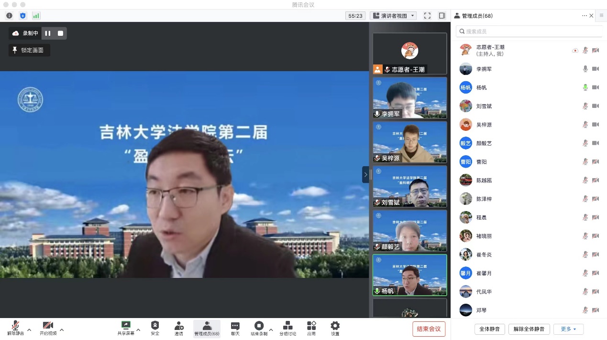Pause the cloud recording
Image resolution: width=607 pixels, height=340 pixels.
(x=48, y=33)
